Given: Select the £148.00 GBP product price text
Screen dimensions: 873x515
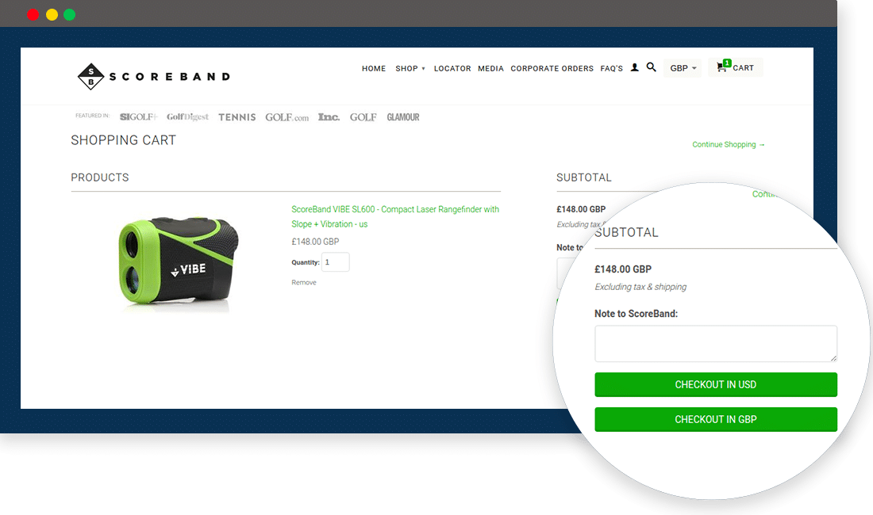Looking at the screenshot, I should click(x=315, y=242).
